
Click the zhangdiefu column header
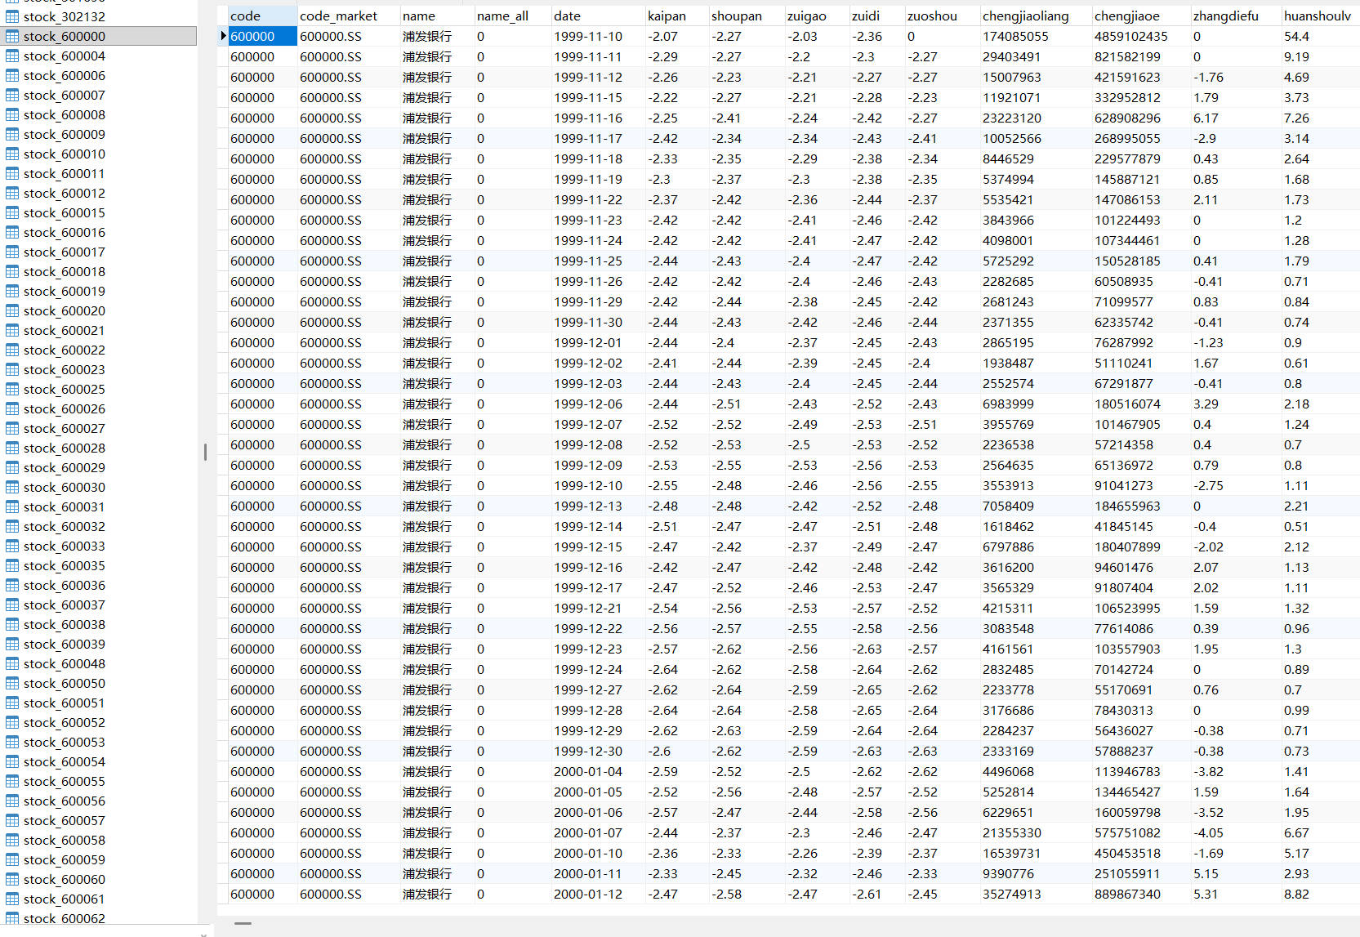(1235, 16)
